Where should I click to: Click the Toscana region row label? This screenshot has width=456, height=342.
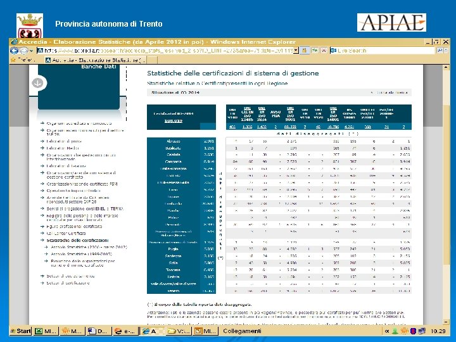[174, 270]
